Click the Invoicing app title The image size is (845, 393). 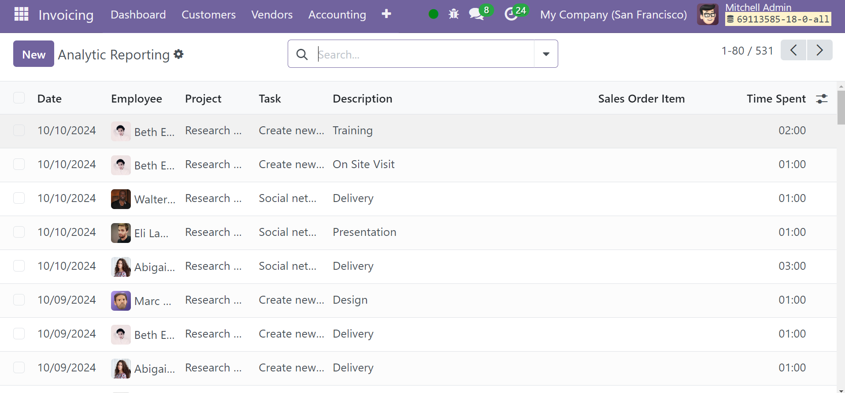tap(66, 15)
